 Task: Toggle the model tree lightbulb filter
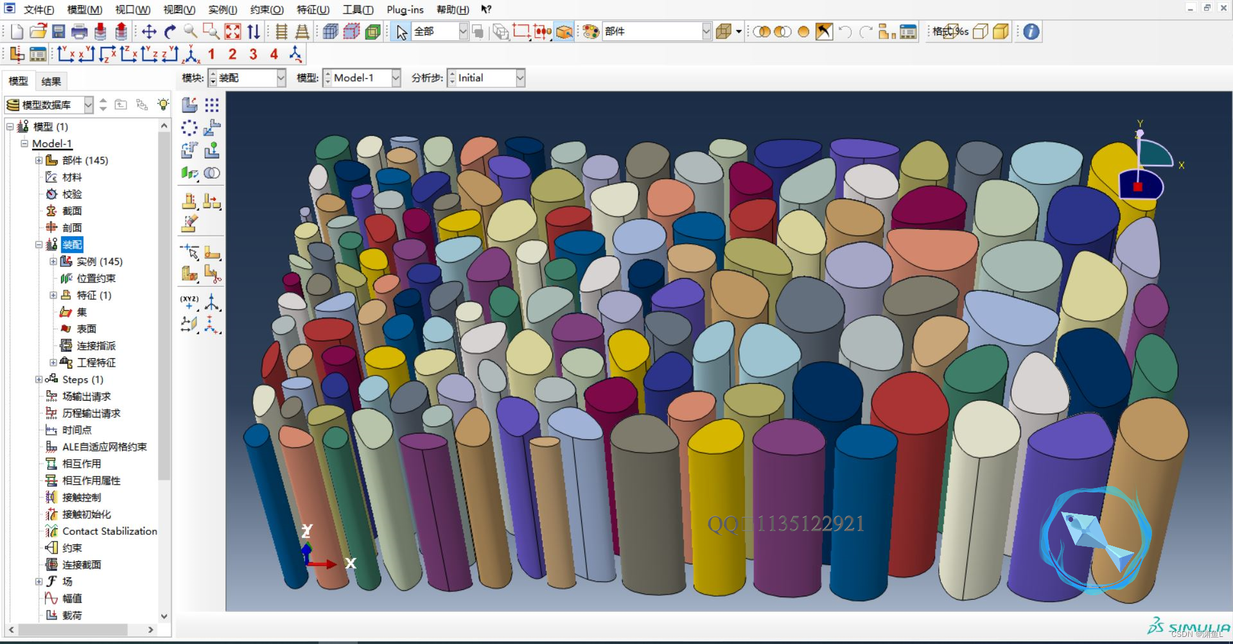163,105
